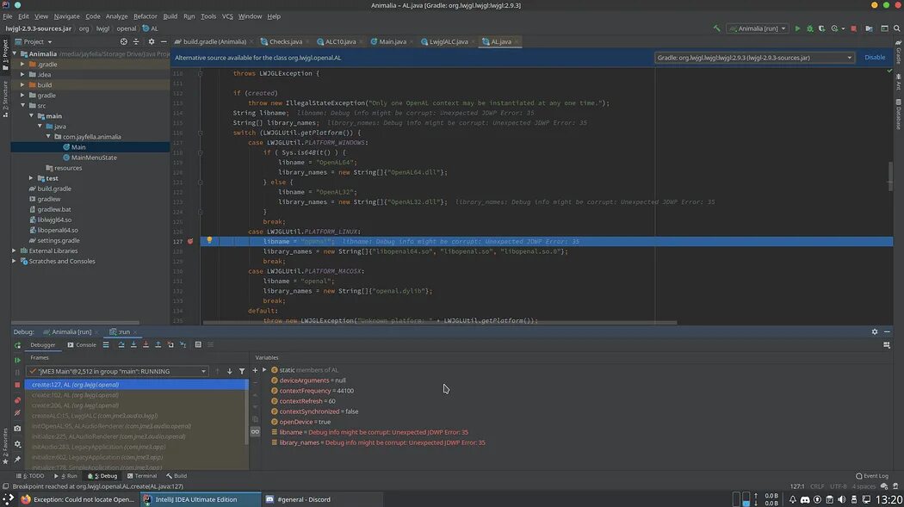Viewport: 904px width, 507px height.
Task: Expand the test folder
Action: (x=31, y=178)
